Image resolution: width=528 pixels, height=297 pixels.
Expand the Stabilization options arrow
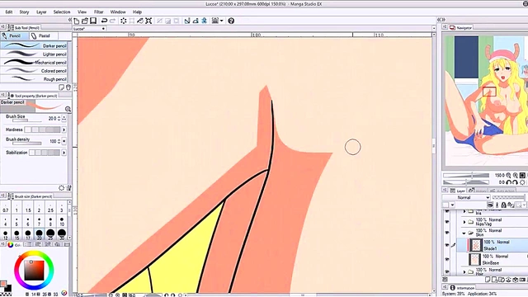pyautogui.click(x=64, y=153)
